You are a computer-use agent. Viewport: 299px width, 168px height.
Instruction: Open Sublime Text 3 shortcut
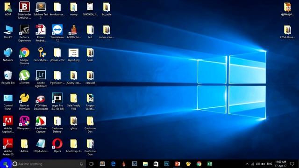41,10
